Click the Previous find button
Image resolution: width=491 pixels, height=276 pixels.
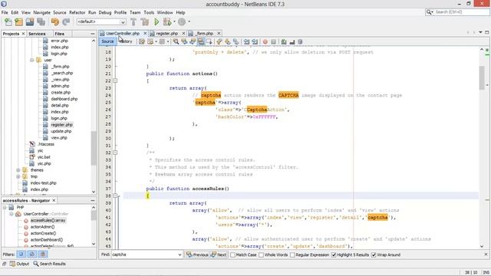[197, 255]
